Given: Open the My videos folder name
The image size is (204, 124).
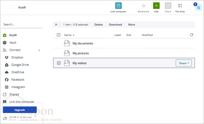Looking at the screenshot, I should [80, 63].
